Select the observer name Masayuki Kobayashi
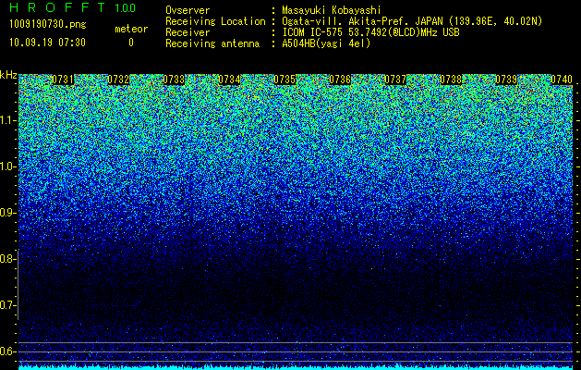The image size is (581, 370). (332, 10)
